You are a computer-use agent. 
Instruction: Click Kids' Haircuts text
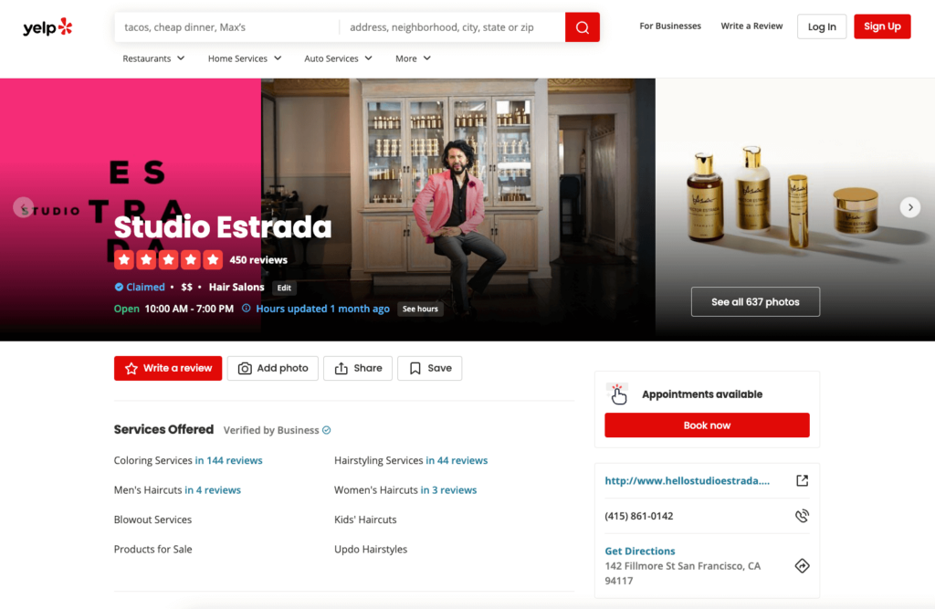coord(365,520)
